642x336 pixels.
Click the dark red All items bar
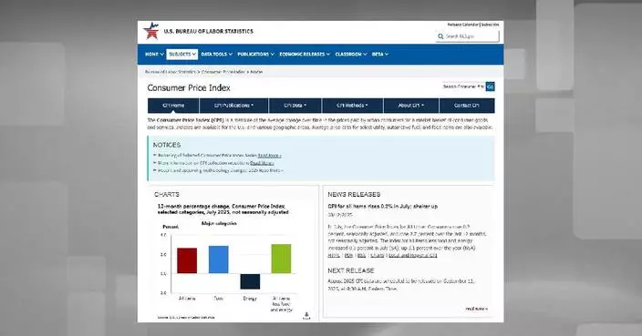pyautogui.click(x=187, y=260)
